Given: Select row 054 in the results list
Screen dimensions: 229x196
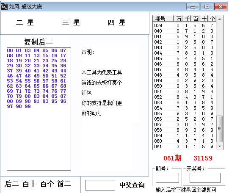Looking at the screenshot, I should tap(185, 108).
